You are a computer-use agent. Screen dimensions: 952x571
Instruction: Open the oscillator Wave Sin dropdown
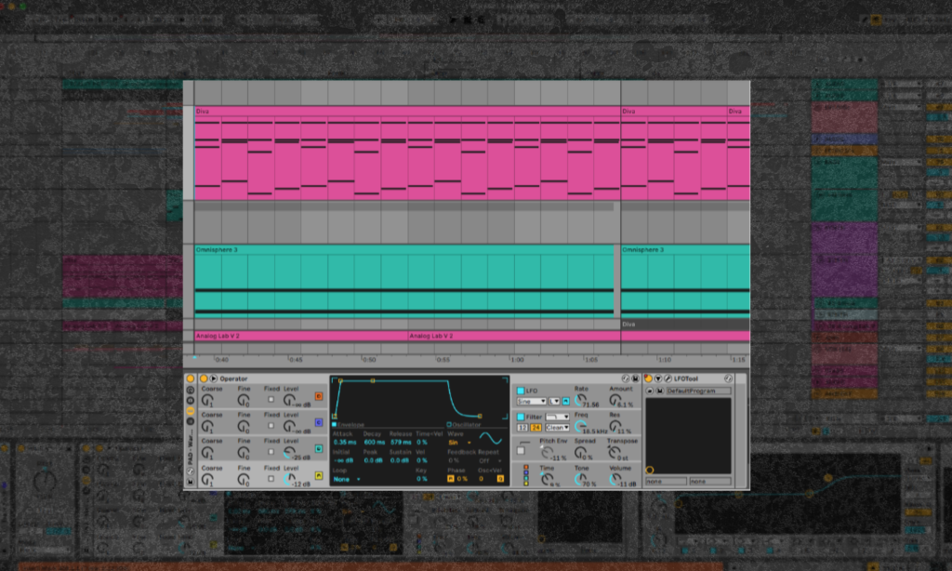tap(459, 443)
